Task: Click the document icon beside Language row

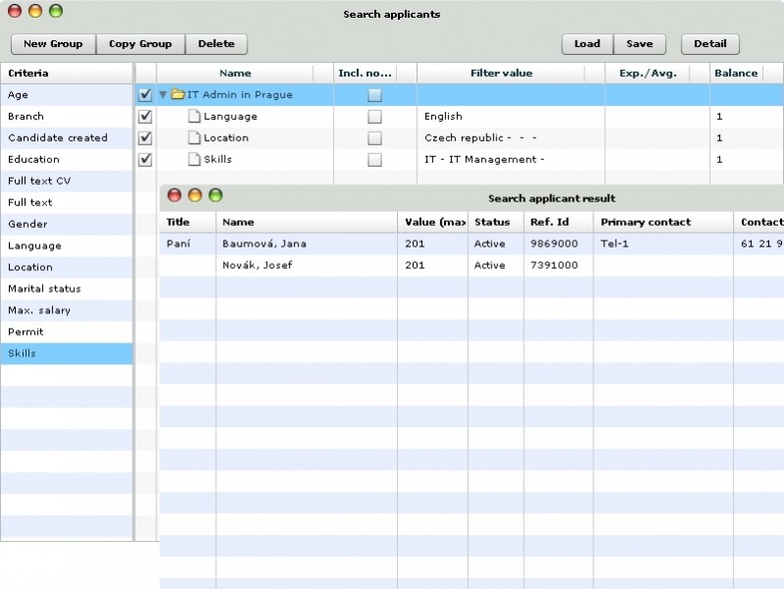Action: point(194,117)
